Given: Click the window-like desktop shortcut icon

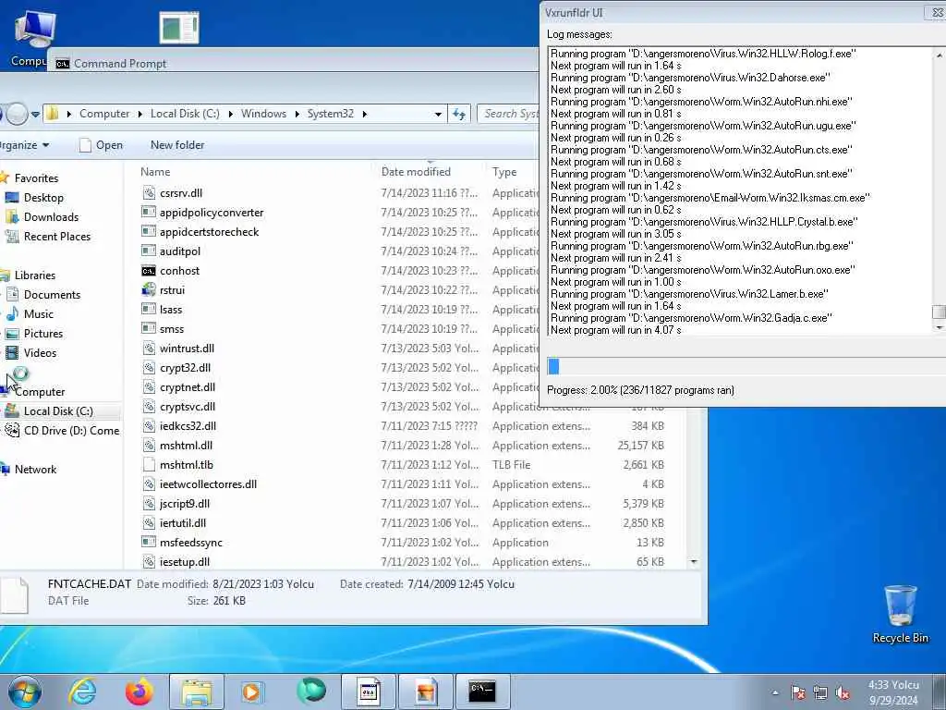Looking at the screenshot, I should coord(179,28).
